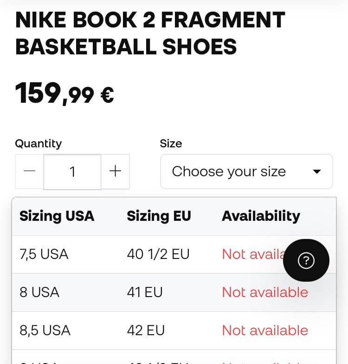Image resolution: width=348 pixels, height=364 pixels.
Task: Click the Nike Book 2 Fragment title
Action: 150,33
